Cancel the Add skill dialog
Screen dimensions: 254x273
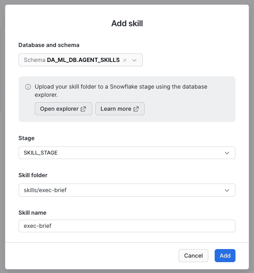coord(193,255)
